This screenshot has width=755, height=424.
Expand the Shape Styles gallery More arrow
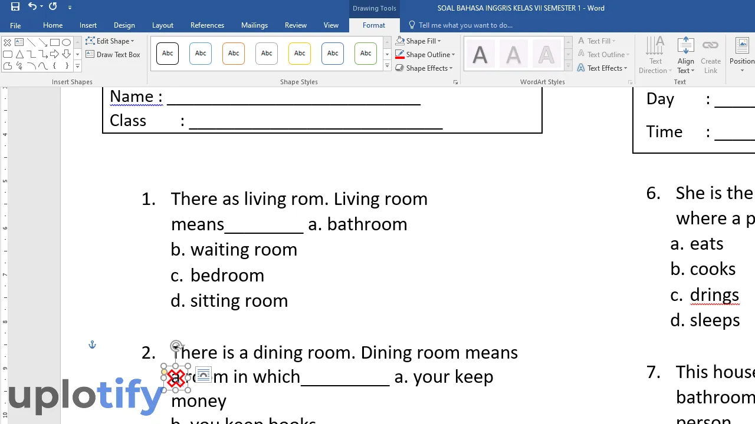point(388,67)
